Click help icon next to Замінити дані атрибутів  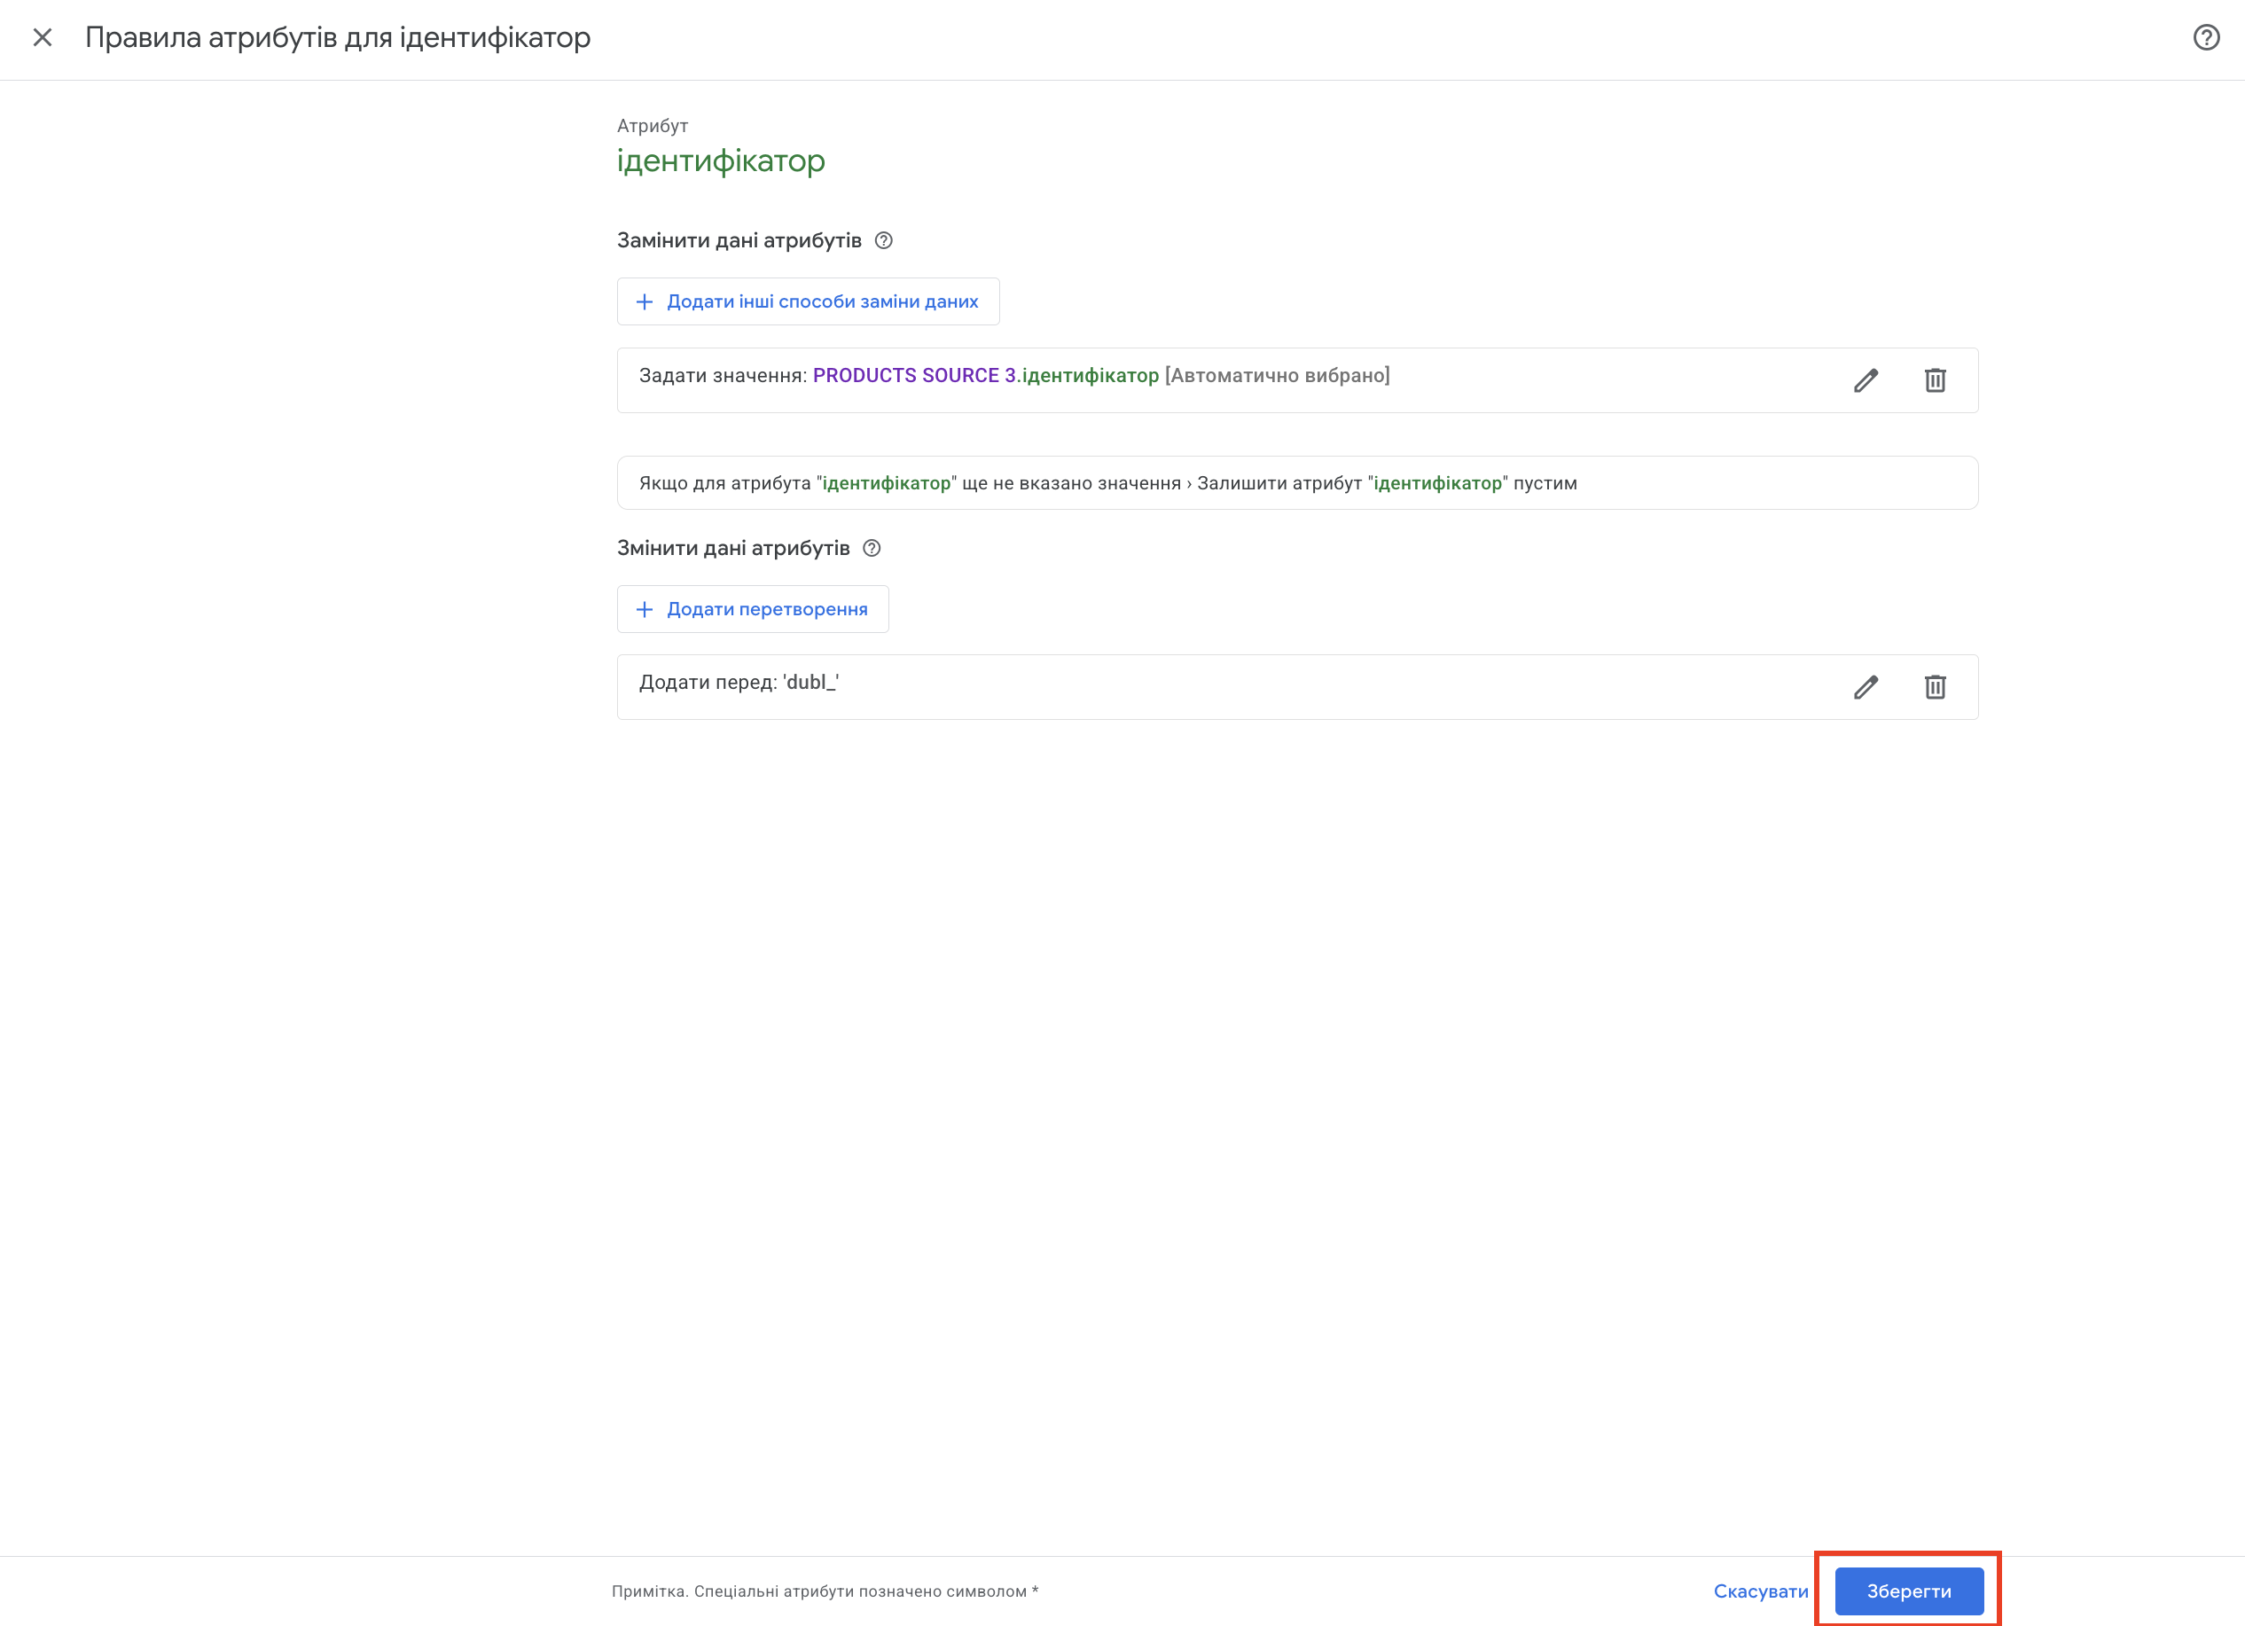[884, 240]
